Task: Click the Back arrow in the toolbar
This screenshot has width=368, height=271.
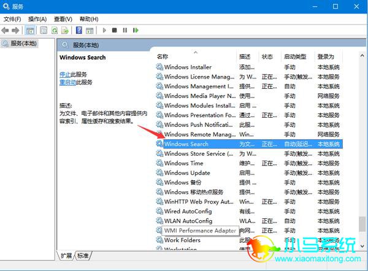Action: [x=5, y=30]
